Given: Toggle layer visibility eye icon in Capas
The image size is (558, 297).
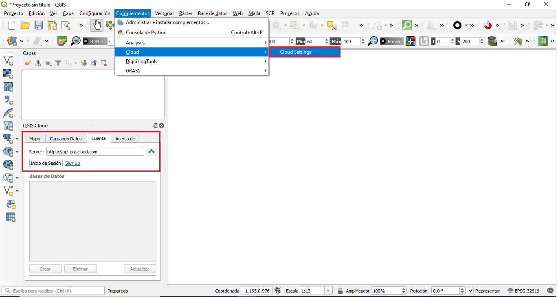Looking at the screenshot, I should (48, 63).
